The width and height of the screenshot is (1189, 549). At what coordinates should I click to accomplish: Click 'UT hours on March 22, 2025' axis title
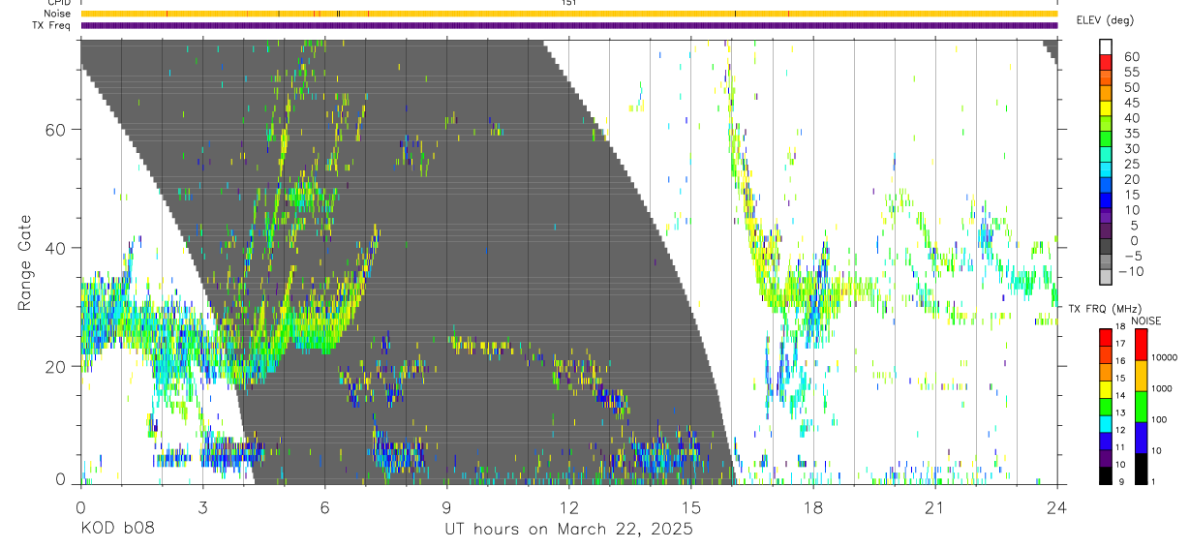coord(568,531)
